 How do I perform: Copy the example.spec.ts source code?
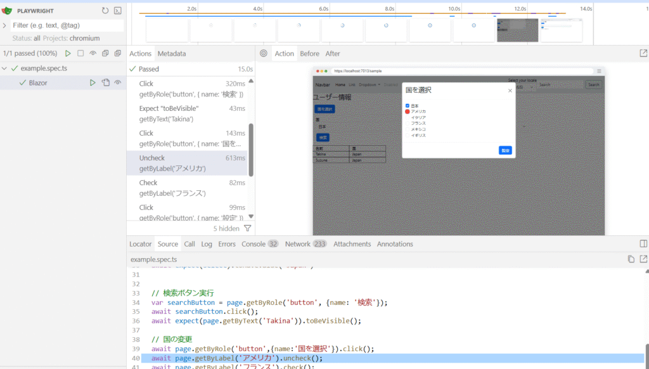click(x=631, y=259)
